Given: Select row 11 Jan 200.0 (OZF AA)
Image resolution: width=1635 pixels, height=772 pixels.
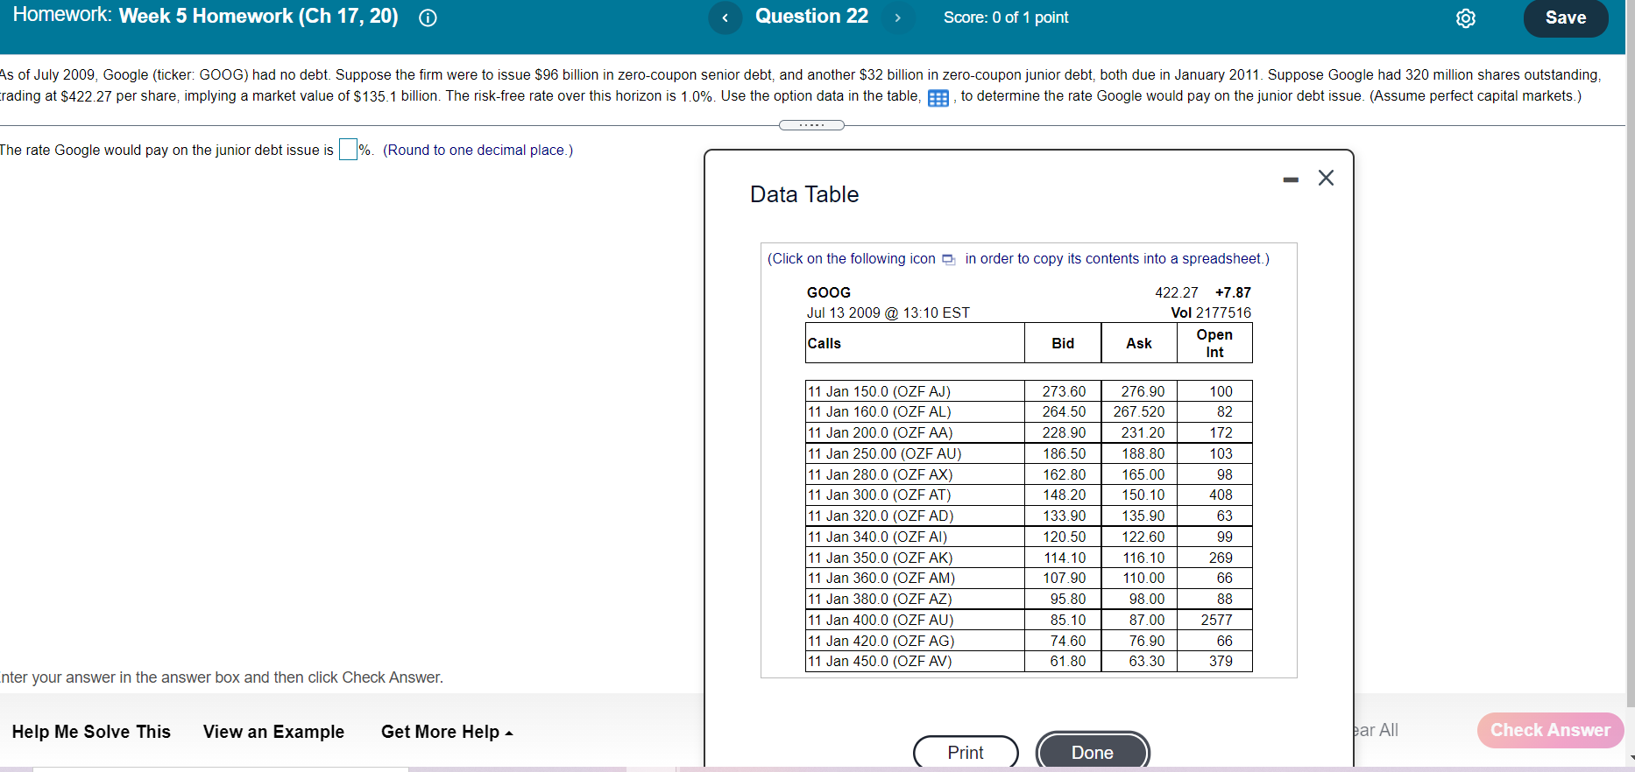Looking at the screenshot, I should pos(1029,433).
